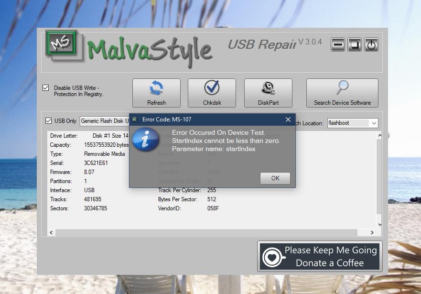The width and height of the screenshot is (421, 294).
Task: Open the flashboot search location dropdown
Action: point(374,123)
